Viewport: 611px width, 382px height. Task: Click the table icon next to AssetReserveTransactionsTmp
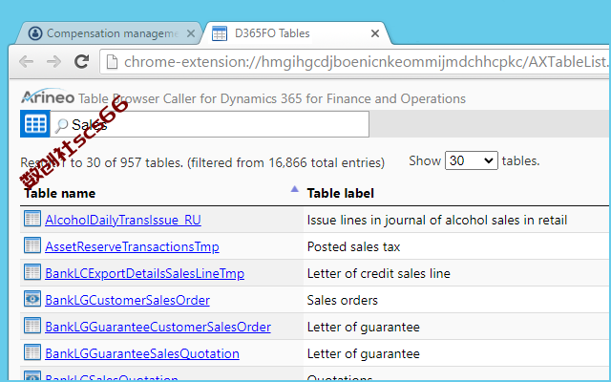(x=32, y=246)
